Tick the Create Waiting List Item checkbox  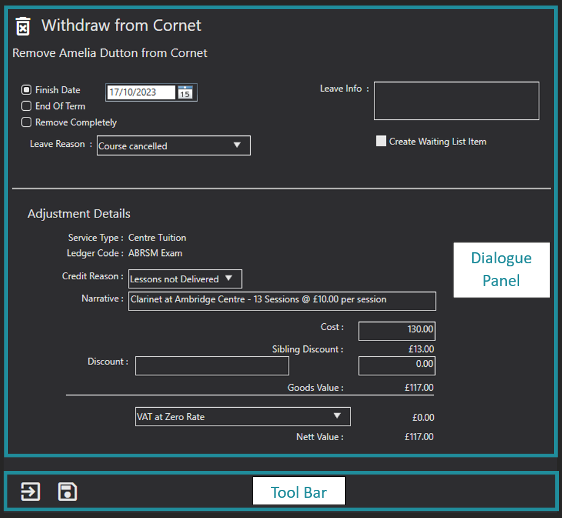(381, 141)
